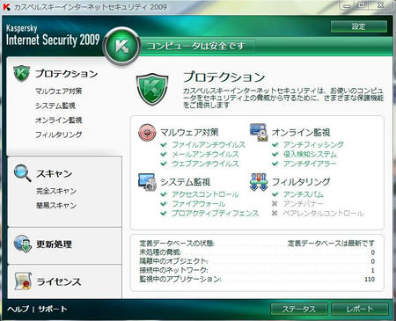396x321 pixels.
Task: Click the コンピュータは安全です status banner
Action: [x=196, y=46]
